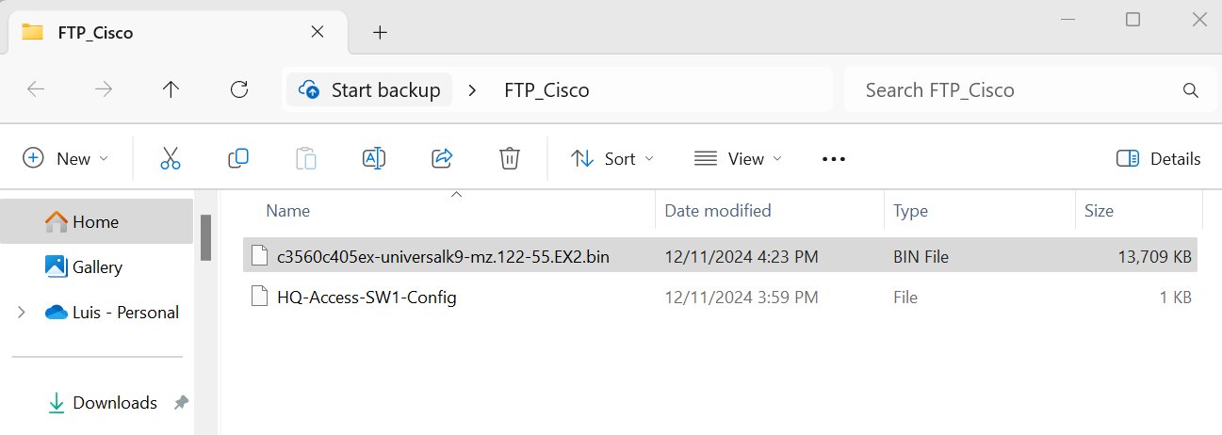
Task: Add a new tab with plus button
Action: (380, 32)
